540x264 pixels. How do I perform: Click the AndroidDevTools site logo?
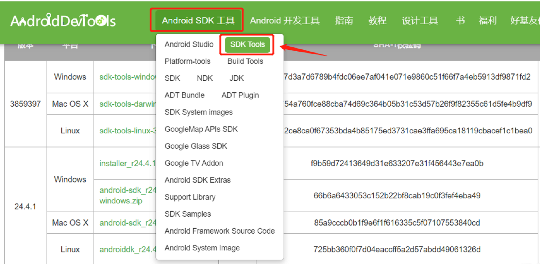(63, 21)
